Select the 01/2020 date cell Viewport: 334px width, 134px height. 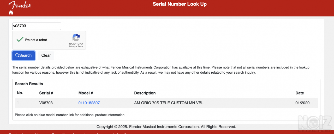(302, 103)
